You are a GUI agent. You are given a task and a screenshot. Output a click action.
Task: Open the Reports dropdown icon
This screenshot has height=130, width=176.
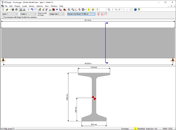tap(83, 9)
